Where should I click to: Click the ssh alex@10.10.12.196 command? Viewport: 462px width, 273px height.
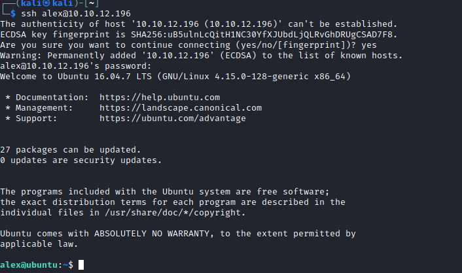(x=74, y=14)
